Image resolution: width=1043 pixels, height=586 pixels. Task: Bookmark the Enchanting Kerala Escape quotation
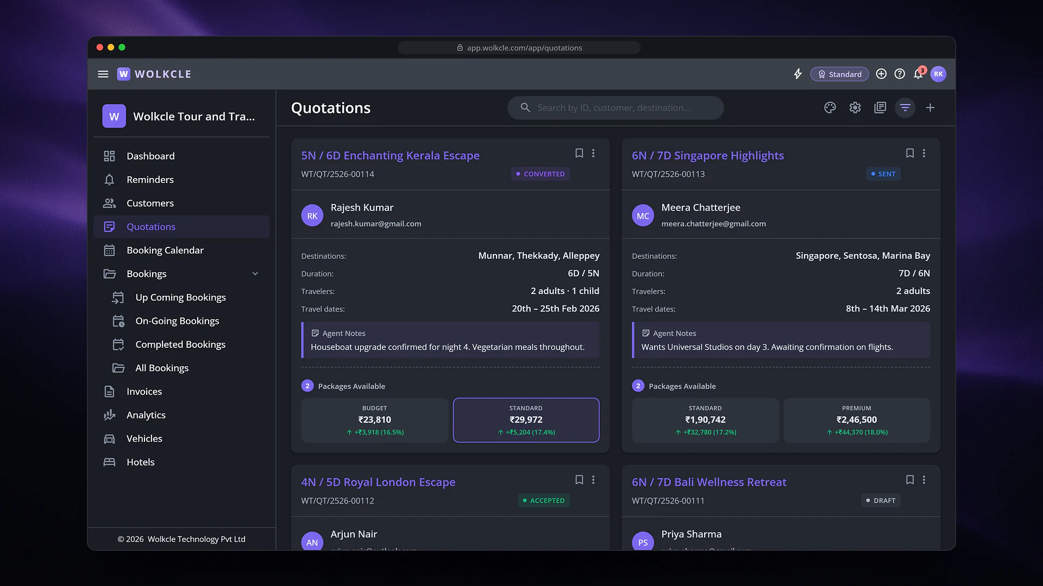[579, 154]
